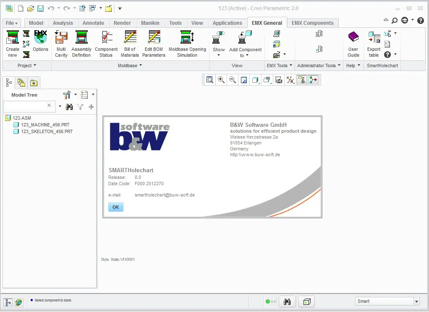Expand the EMX Tools group
The image size is (429, 312).
pos(280,66)
